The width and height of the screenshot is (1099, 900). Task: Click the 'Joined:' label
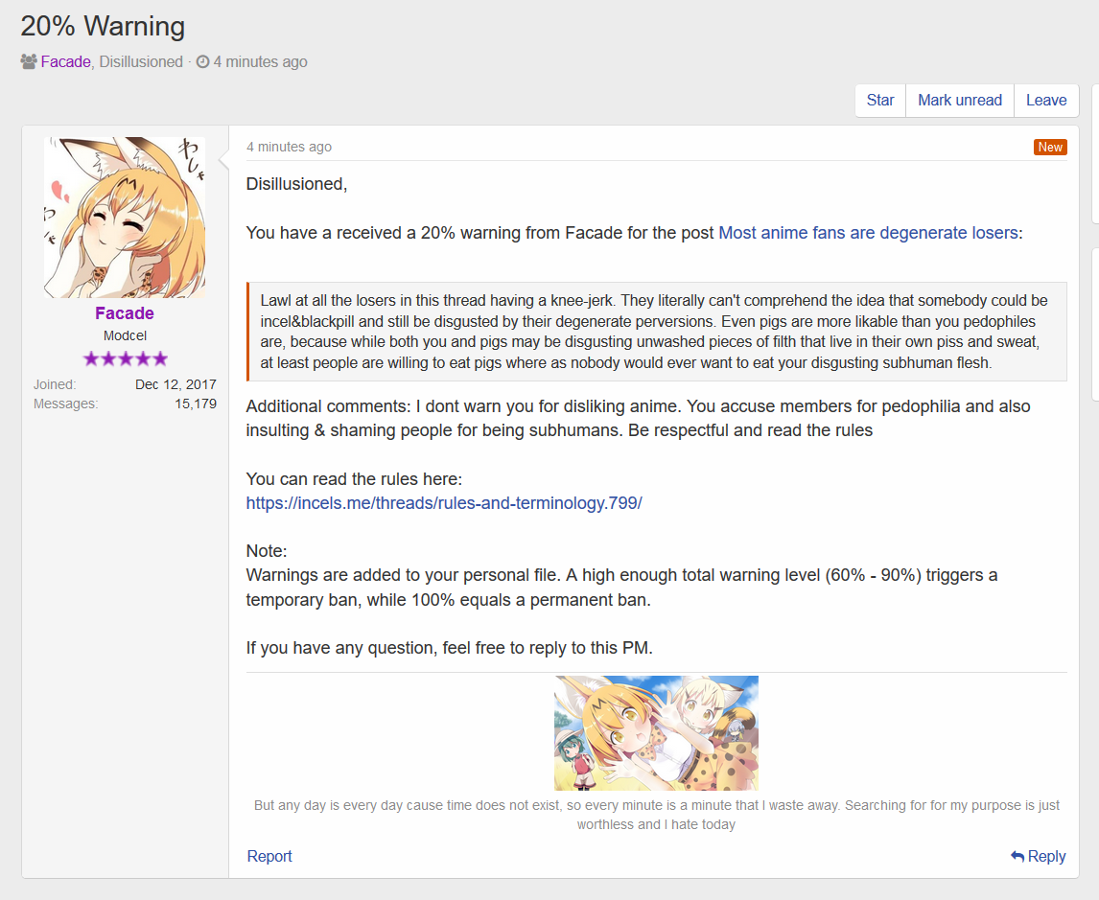coord(55,384)
